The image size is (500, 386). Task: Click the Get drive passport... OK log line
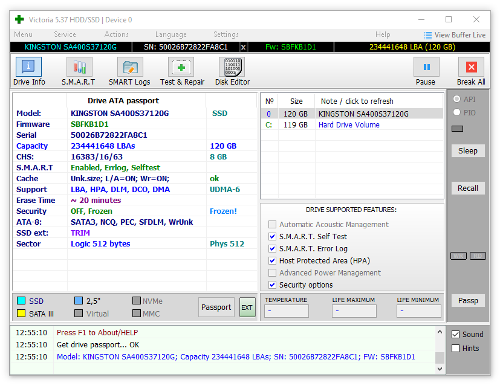tap(98, 345)
